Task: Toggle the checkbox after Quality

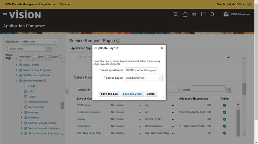Action: pos(61,57)
